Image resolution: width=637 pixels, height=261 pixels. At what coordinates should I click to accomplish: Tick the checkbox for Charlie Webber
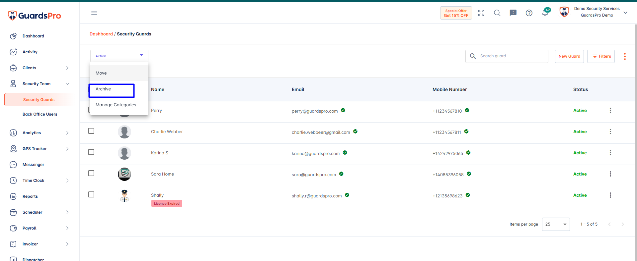pos(91,131)
